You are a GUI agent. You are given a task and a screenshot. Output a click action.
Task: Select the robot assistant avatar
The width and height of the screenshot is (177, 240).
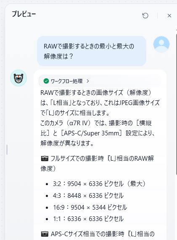point(18,78)
